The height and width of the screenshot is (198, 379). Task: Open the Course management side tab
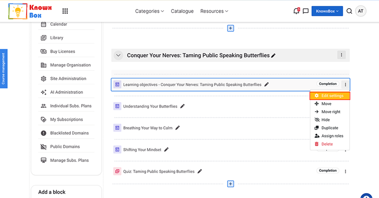pyautogui.click(x=4, y=69)
